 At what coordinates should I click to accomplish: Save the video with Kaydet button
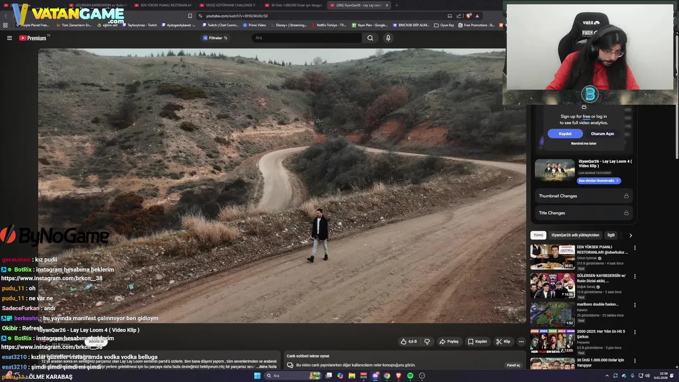[x=477, y=342]
